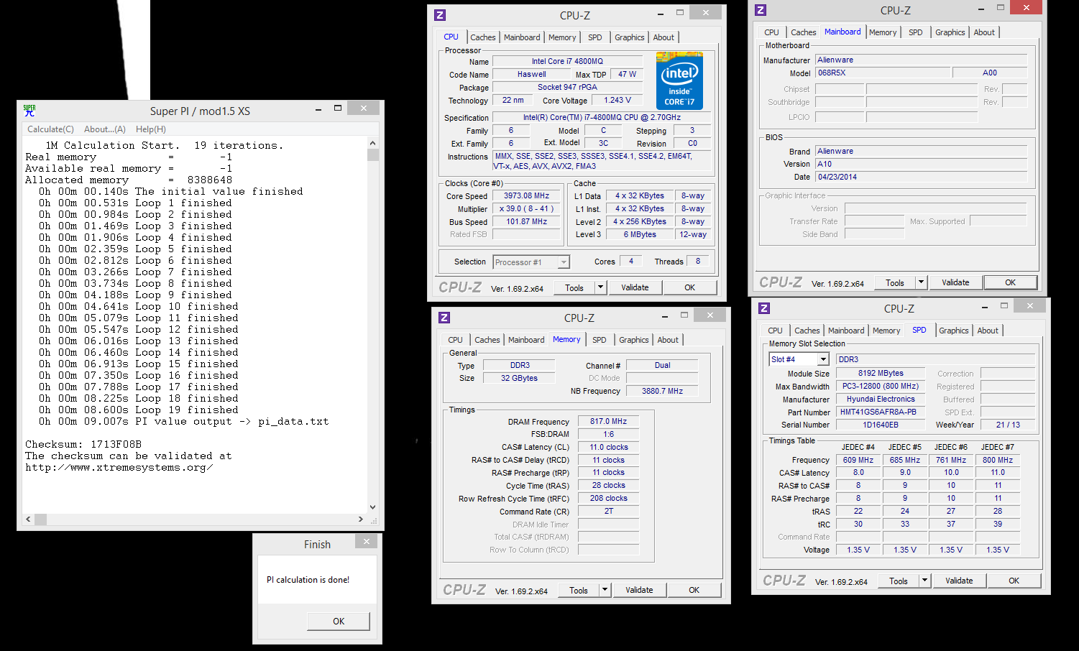
Task: Open About tab in Mainboard window
Action: coord(984,32)
